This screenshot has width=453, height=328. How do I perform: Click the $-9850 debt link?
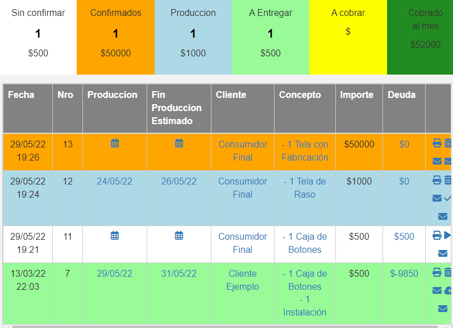pos(404,273)
